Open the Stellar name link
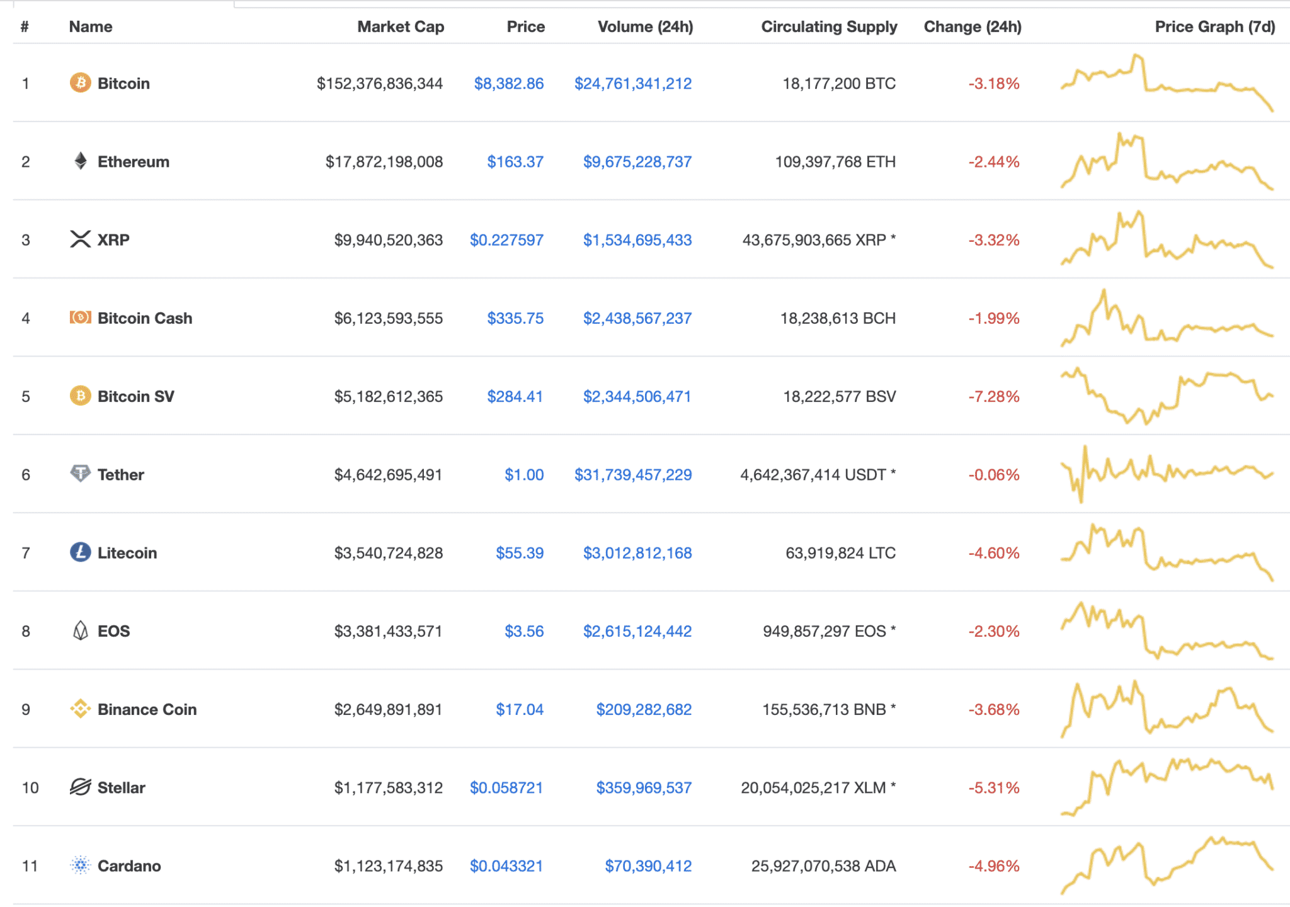 [122, 787]
